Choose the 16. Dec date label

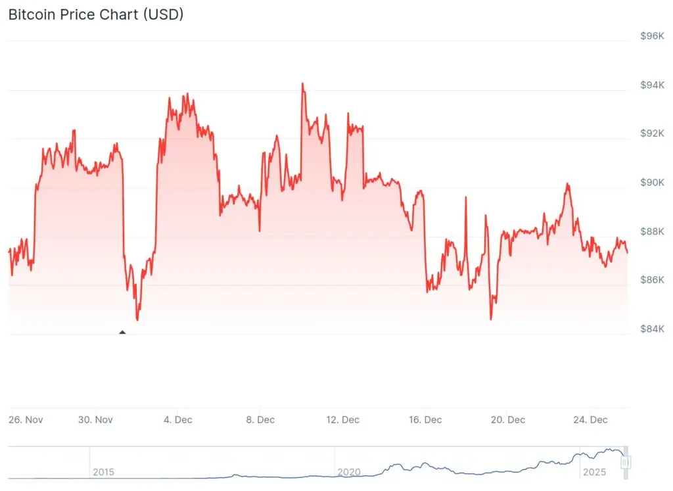pyautogui.click(x=425, y=419)
